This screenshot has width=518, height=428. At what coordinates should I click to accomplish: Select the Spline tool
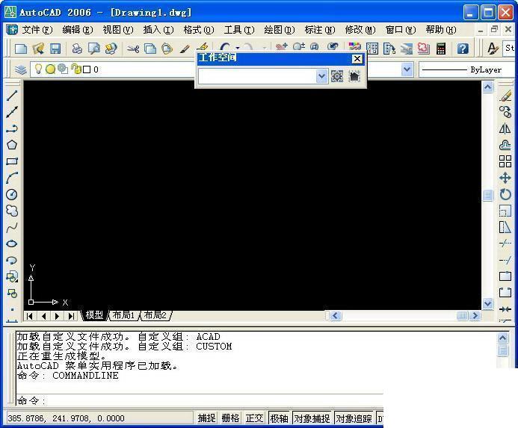coord(12,227)
